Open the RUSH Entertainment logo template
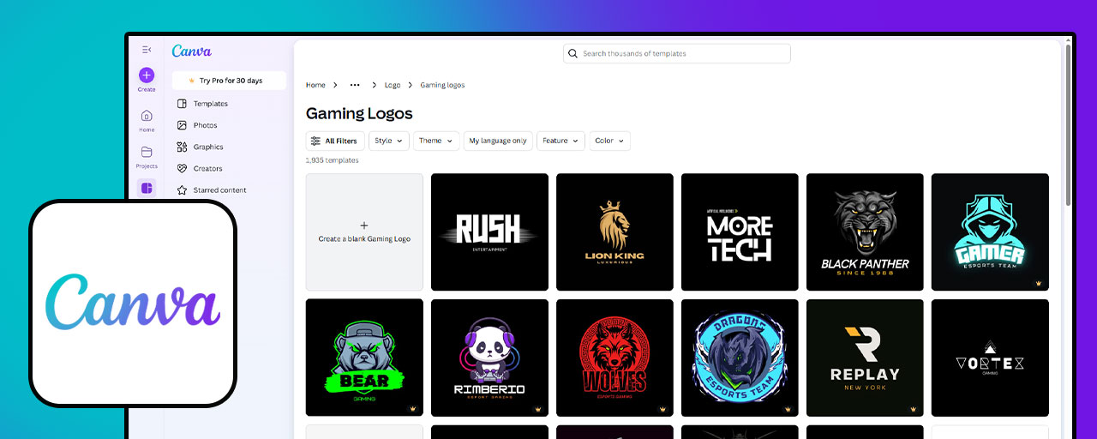Screen dimensions: 1097x439 point(489,232)
